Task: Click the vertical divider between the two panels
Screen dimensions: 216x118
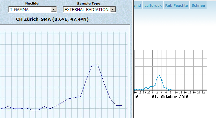Action: 133,59
